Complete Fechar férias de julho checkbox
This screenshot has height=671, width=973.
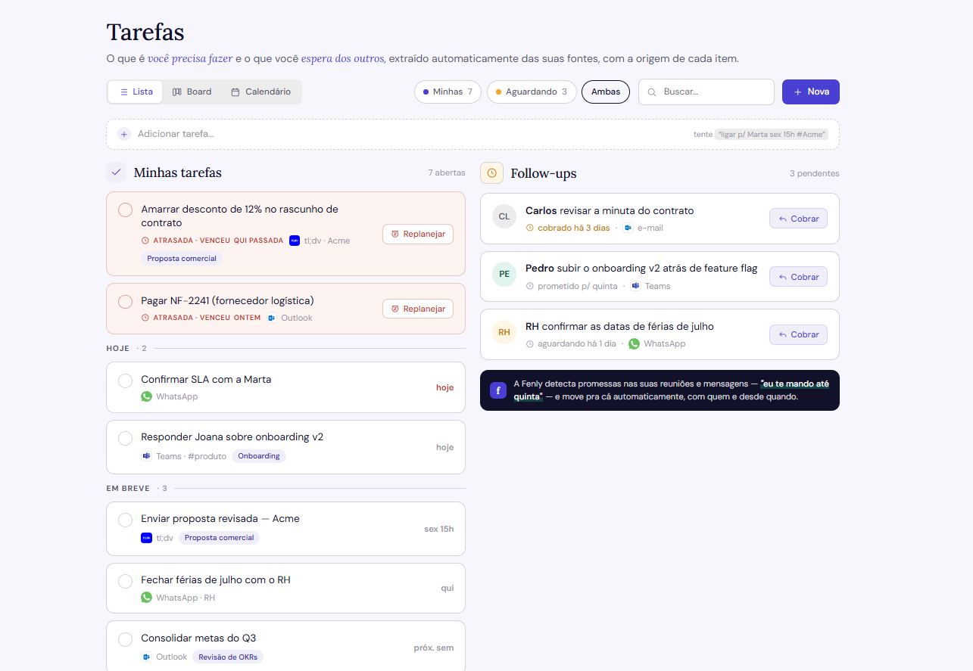coord(126,581)
